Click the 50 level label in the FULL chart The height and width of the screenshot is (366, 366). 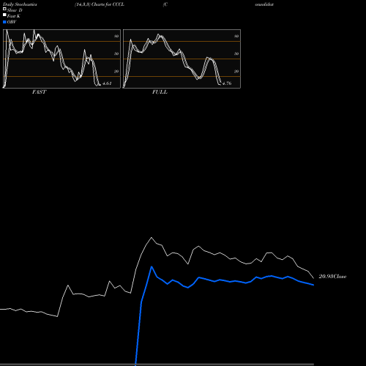pos(236,53)
